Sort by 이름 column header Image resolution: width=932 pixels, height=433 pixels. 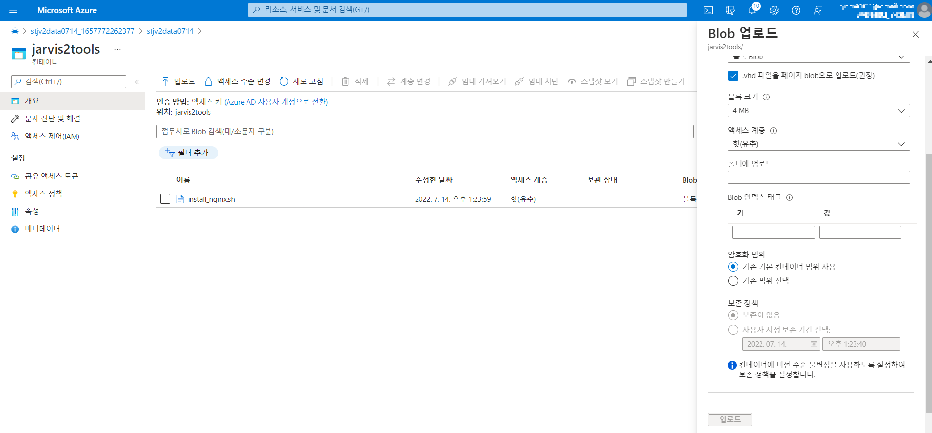(x=183, y=180)
